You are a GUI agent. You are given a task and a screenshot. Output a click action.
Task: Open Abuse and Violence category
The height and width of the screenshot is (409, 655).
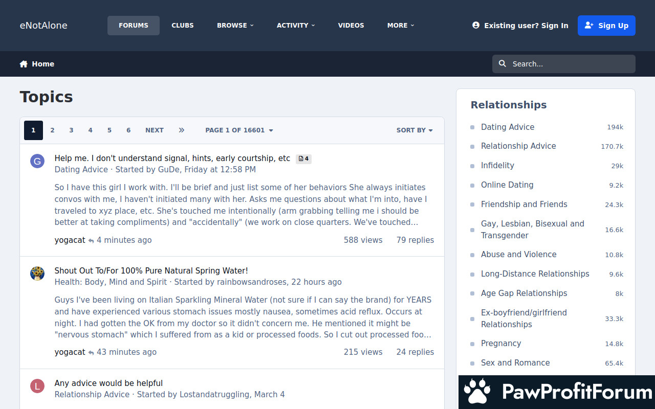pyautogui.click(x=519, y=255)
